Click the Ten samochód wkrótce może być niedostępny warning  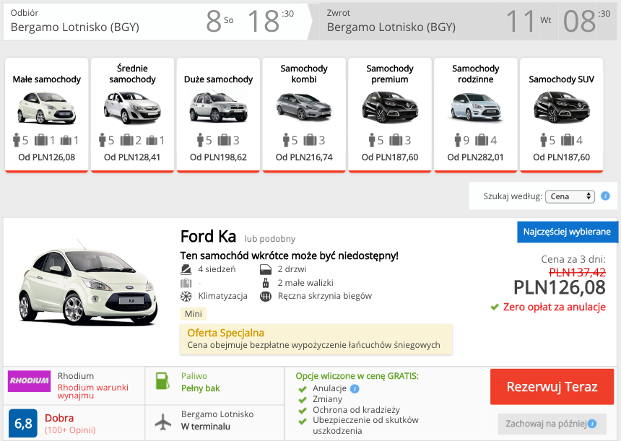pyautogui.click(x=289, y=256)
